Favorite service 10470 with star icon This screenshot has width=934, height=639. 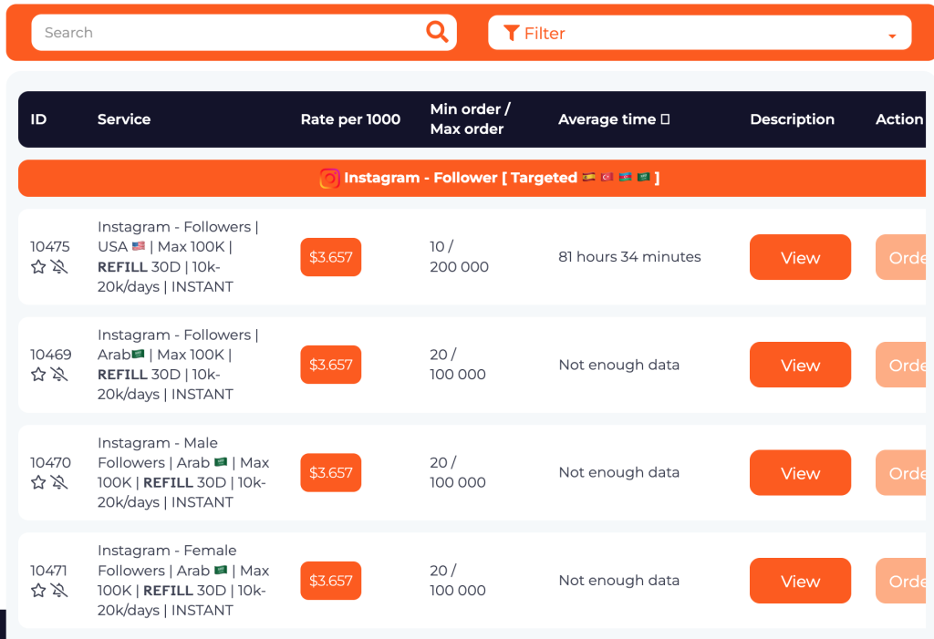coord(38,482)
